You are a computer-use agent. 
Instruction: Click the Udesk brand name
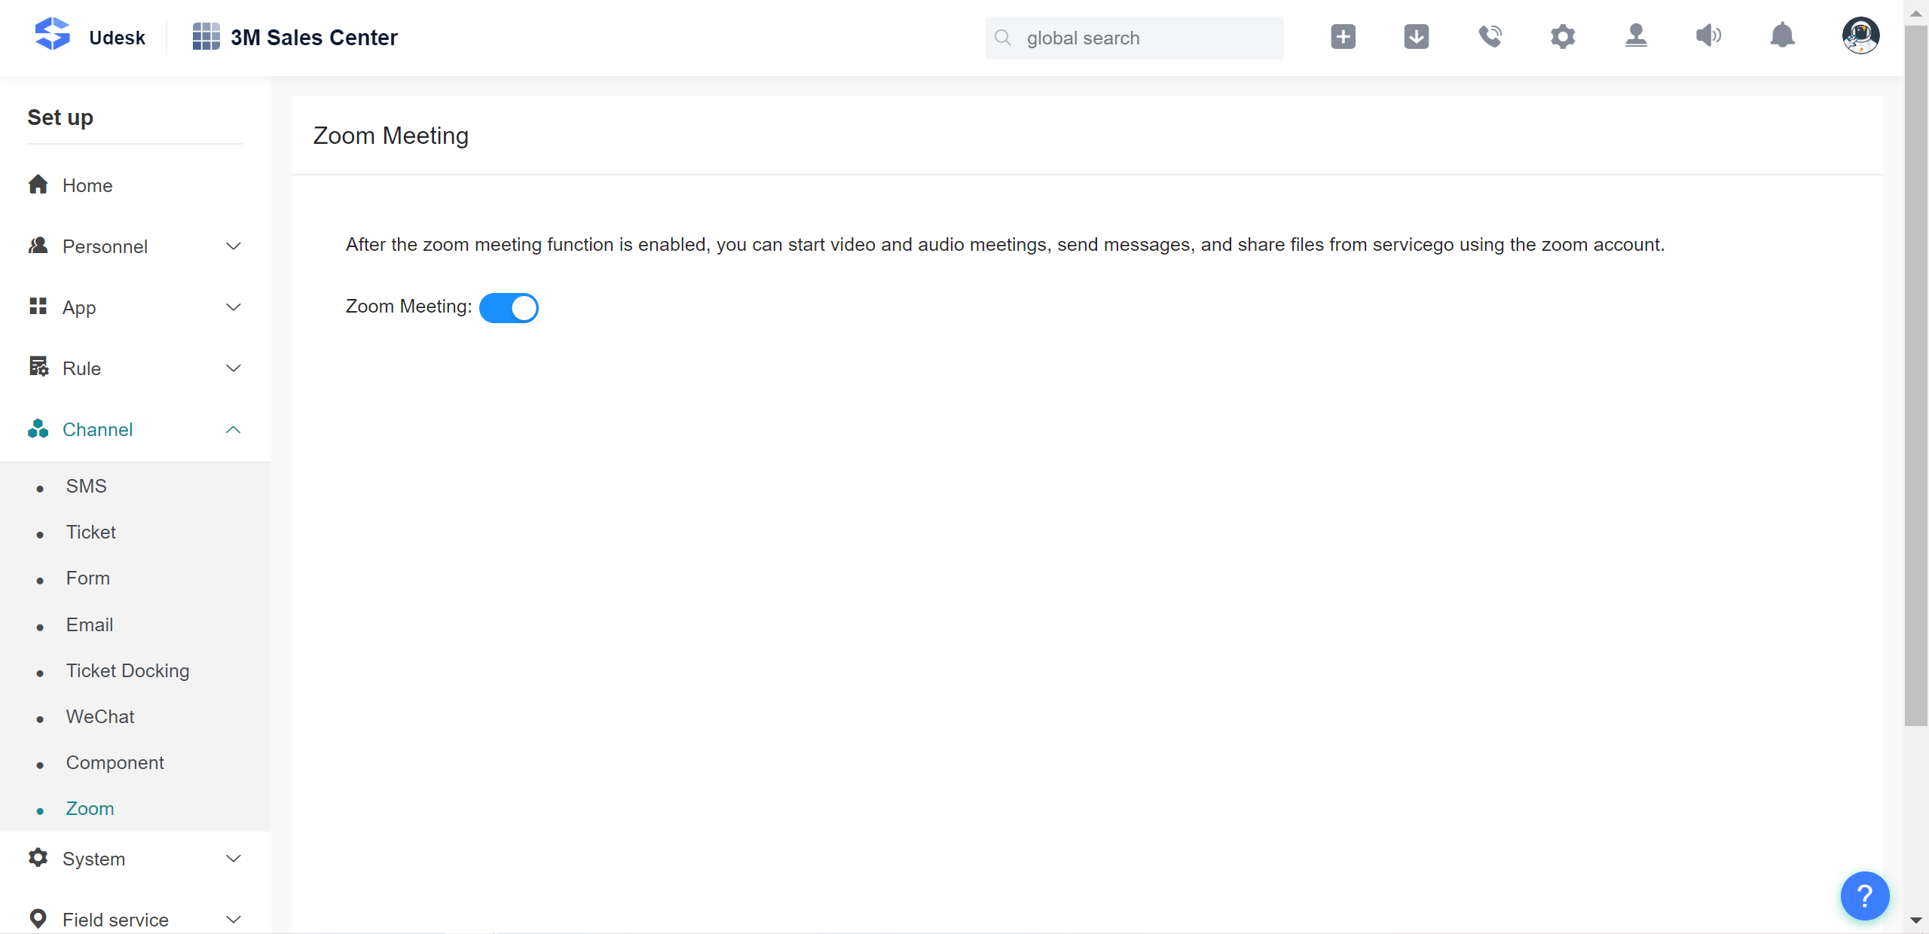click(117, 38)
